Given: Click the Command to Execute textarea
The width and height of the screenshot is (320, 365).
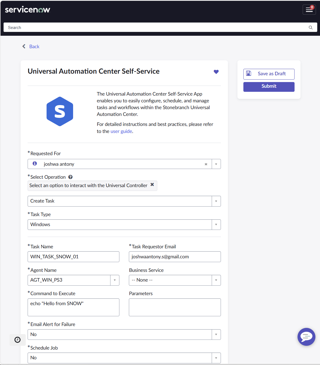Looking at the screenshot, I should click(73, 307).
